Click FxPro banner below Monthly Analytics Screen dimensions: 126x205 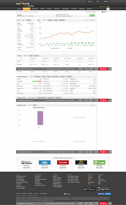pos(103,152)
